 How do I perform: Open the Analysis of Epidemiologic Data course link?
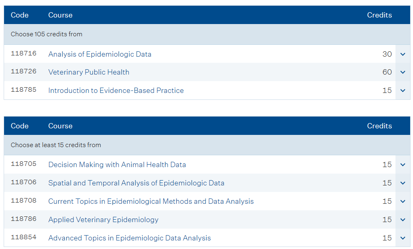[100, 54]
